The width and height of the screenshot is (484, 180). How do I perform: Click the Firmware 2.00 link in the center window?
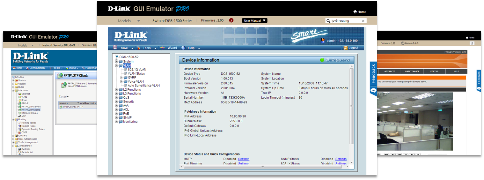(220, 20)
